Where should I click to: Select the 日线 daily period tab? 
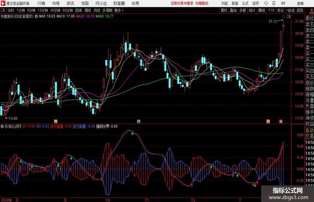78,10
